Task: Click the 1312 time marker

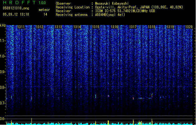Action: 40,27
